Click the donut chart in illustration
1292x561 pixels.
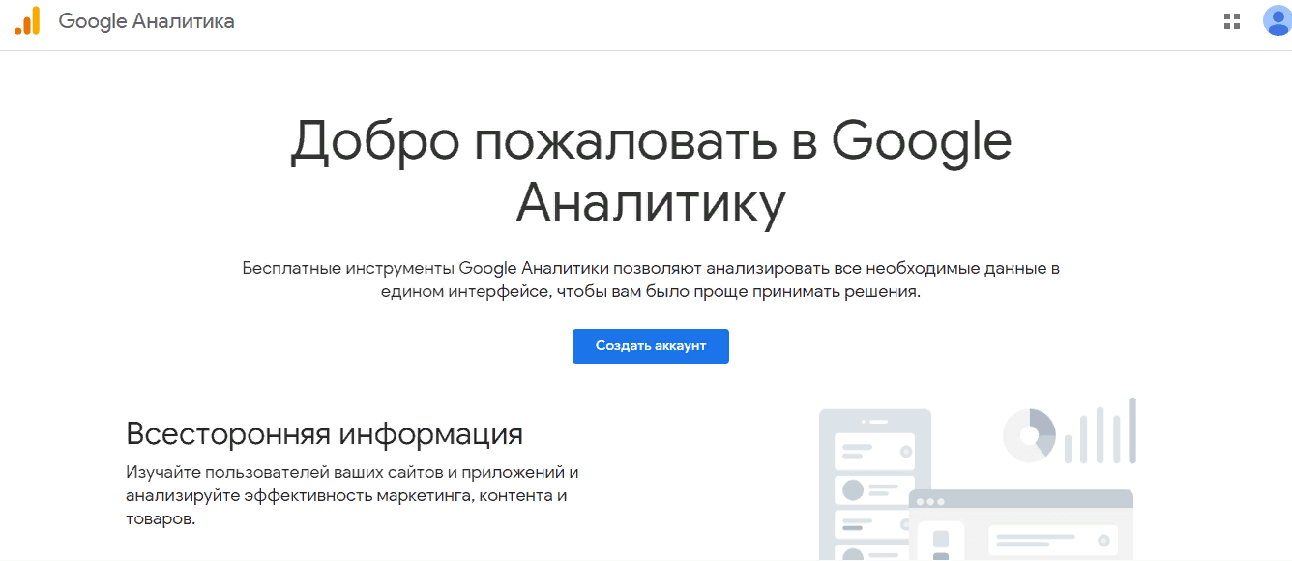[1029, 434]
